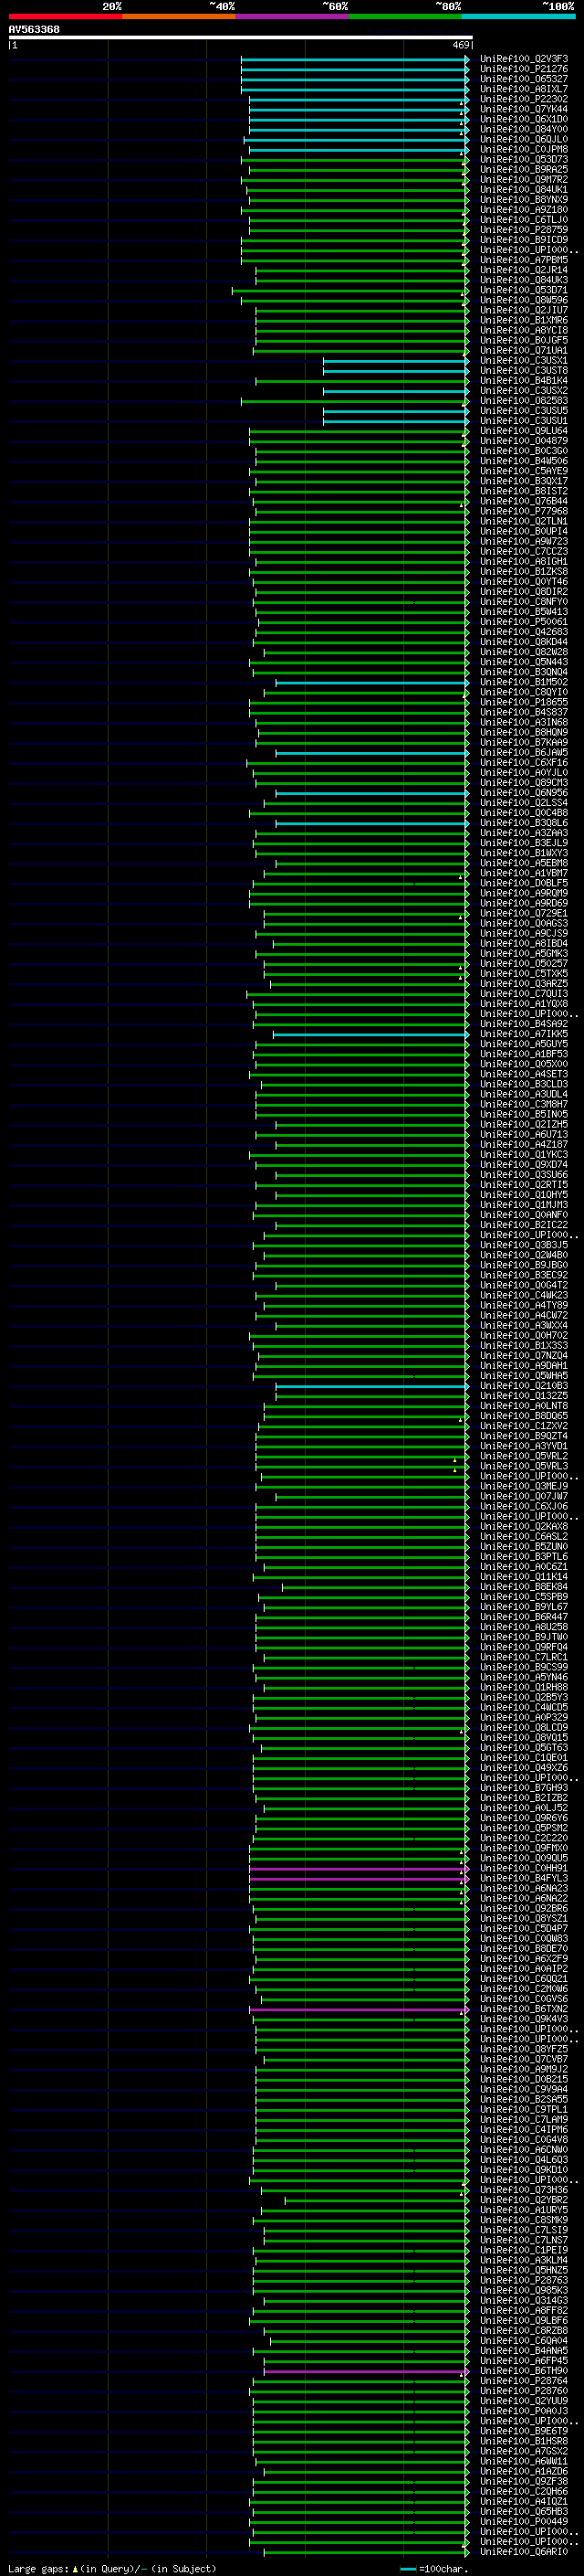Select hit label UniRef100_B4W506

pyautogui.click(x=524, y=461)
